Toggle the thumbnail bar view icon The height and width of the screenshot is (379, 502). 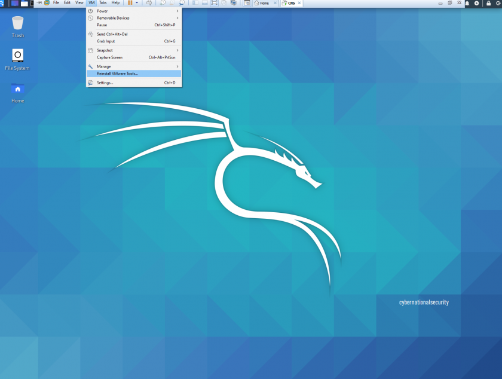[x=205, y=3]
